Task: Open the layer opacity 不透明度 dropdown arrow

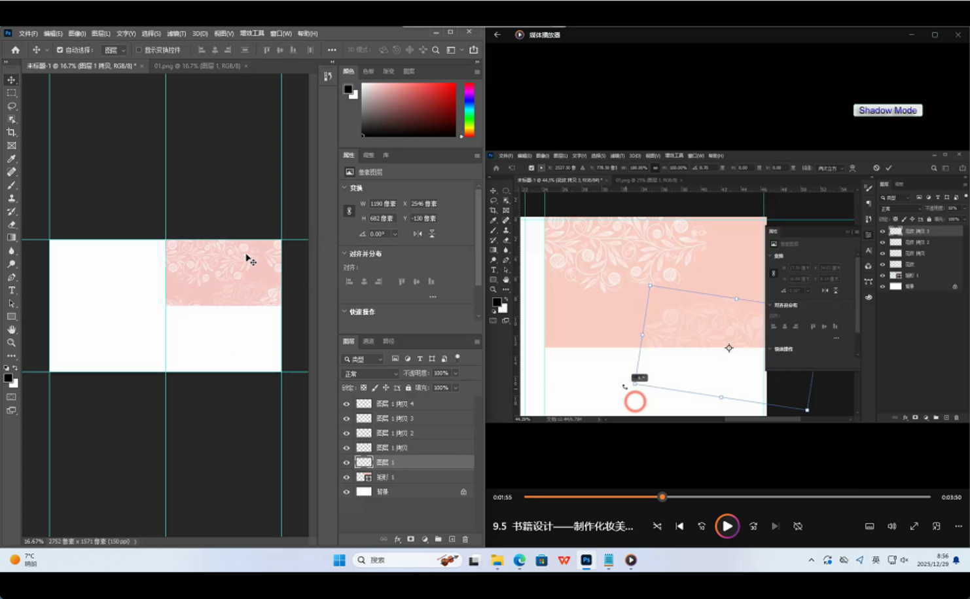Action: (x=456, y=373)
